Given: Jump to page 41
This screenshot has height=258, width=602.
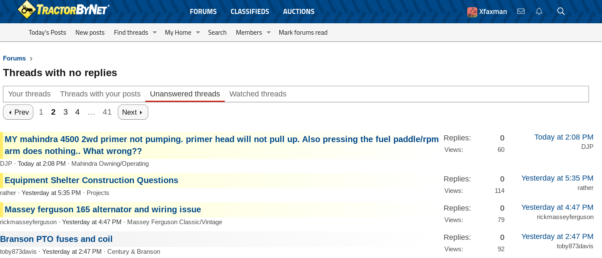Looking at the screenshot, I should [107, 112].
